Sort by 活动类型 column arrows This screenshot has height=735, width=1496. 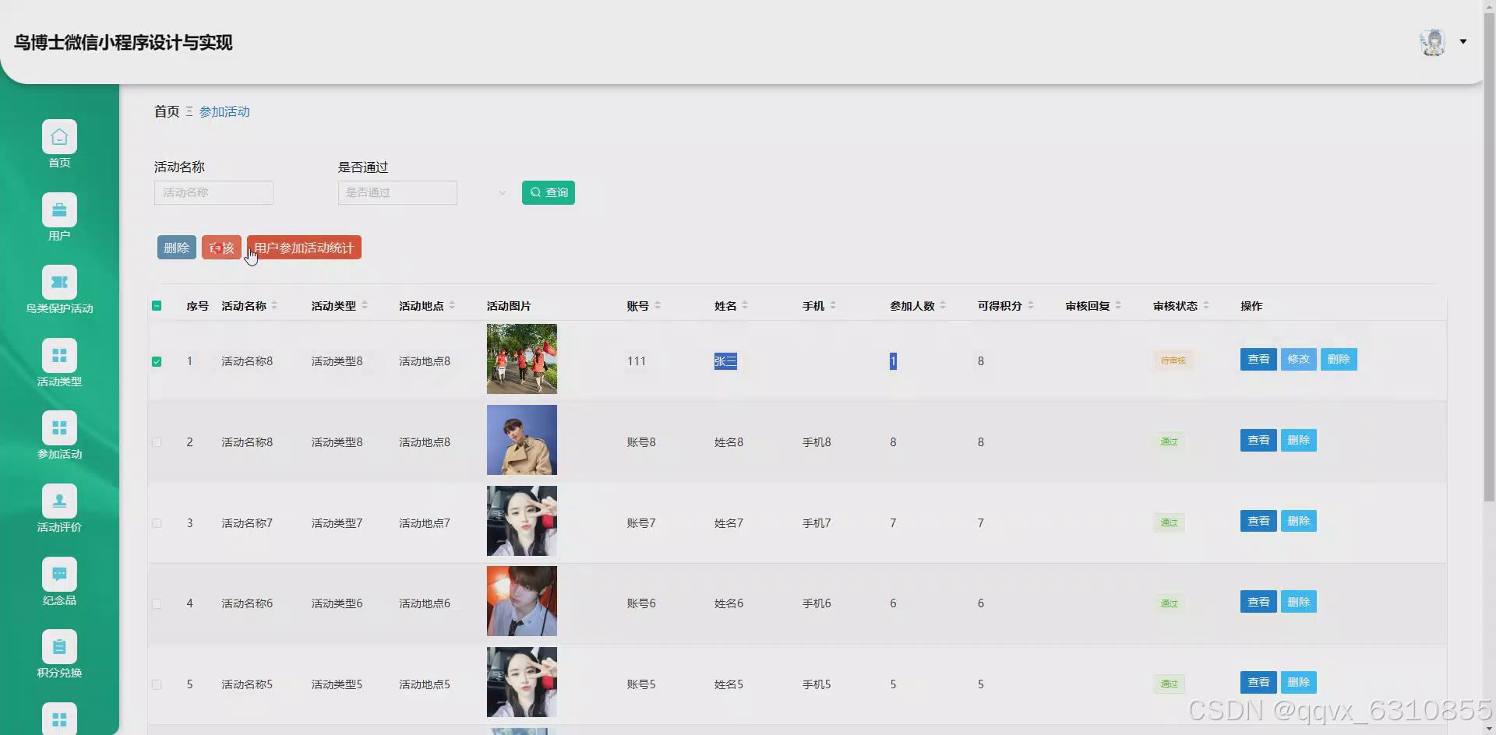[x=365, y=306]
